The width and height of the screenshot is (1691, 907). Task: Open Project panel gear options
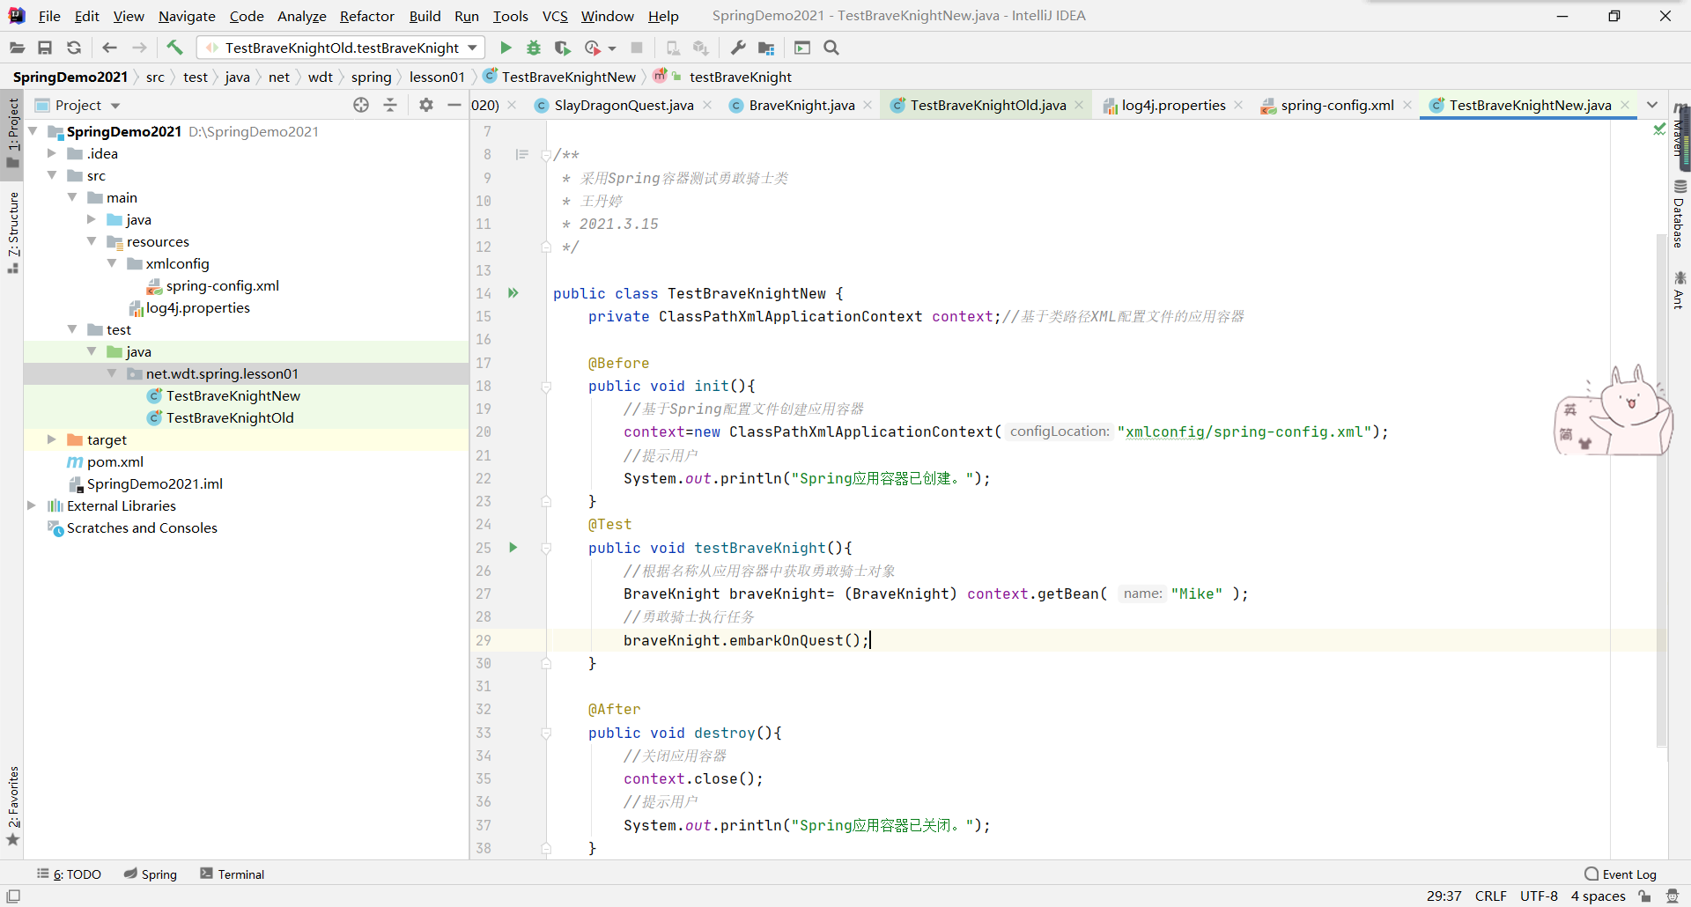[426, 105]
